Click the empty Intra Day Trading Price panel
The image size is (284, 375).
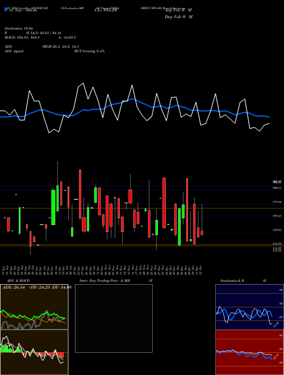(x=114, y=318)
